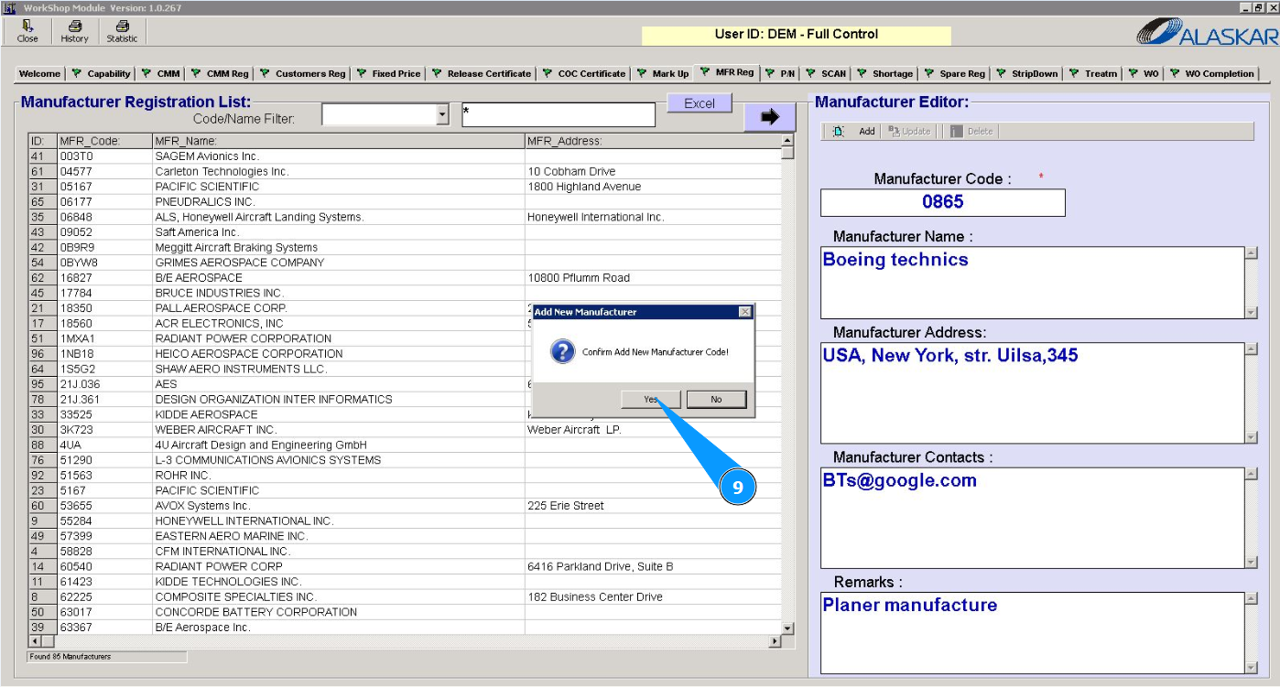
Task: Select the MFR Reg tab
Action: (728, 72)
